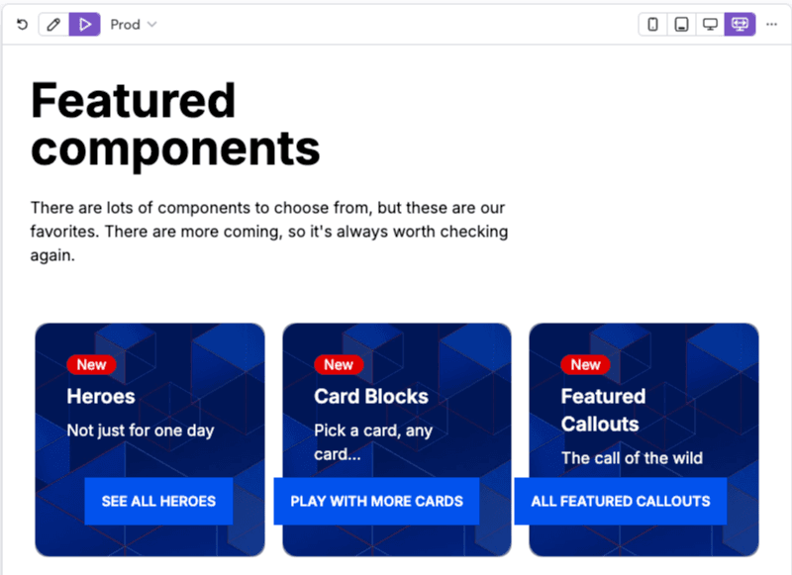Click New badge on Featured Callouts card

point(585,364)
